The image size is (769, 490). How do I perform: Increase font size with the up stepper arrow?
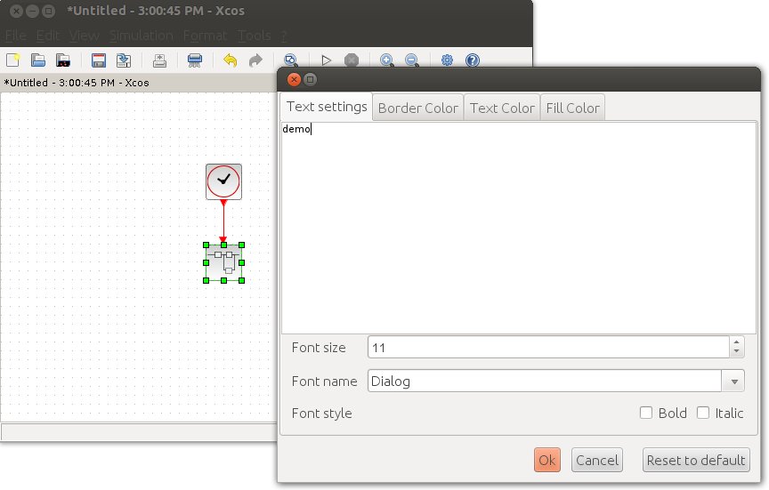(x=736, y=342)
